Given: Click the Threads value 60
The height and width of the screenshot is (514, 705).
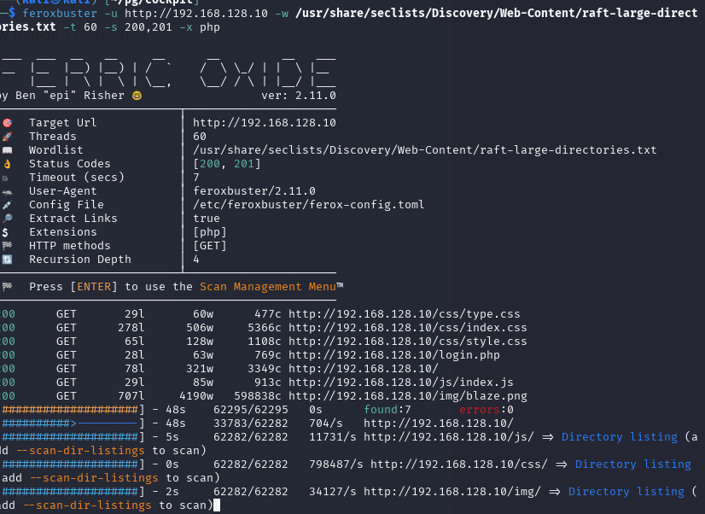Looking at the screenshot, I should [200, 137].
